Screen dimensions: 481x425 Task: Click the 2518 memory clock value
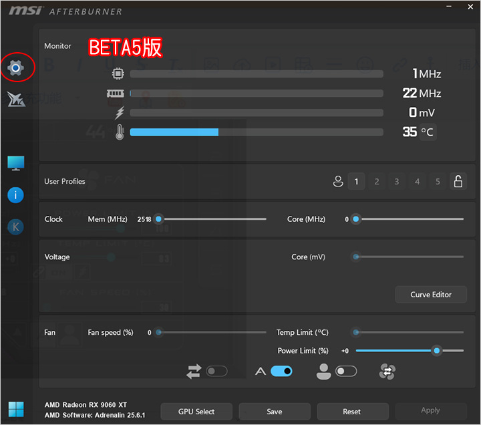(144, 219)
